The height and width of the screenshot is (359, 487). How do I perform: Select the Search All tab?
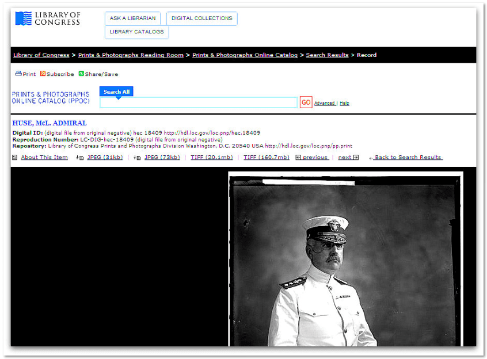116,91
